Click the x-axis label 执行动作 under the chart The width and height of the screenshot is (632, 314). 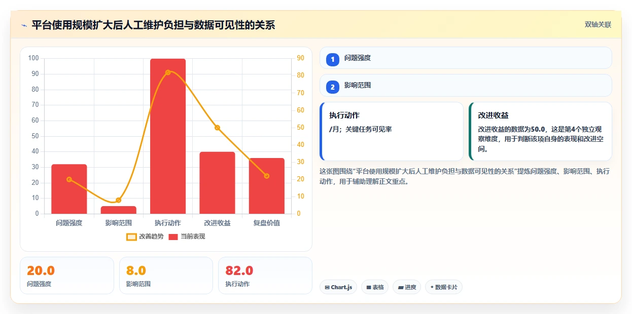click(x=168, y=223)
